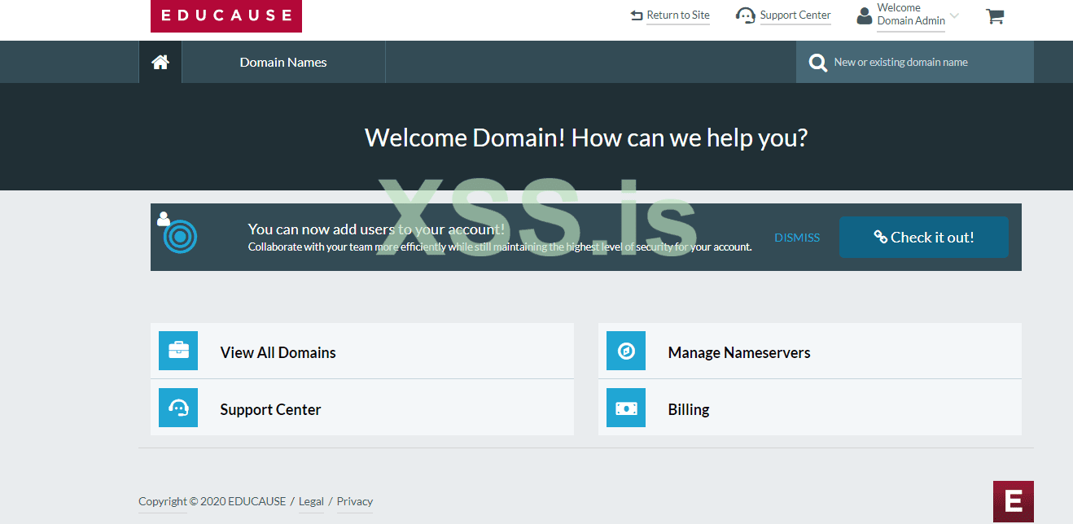This screenshot has width=1073, height=524.
Task: Open Billing
Action: [810, 408]
